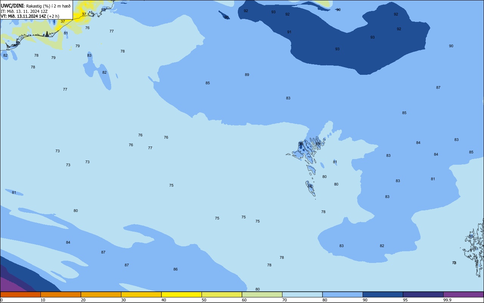Click the 10–20 orange legend swatch

(x=60, y=294)
